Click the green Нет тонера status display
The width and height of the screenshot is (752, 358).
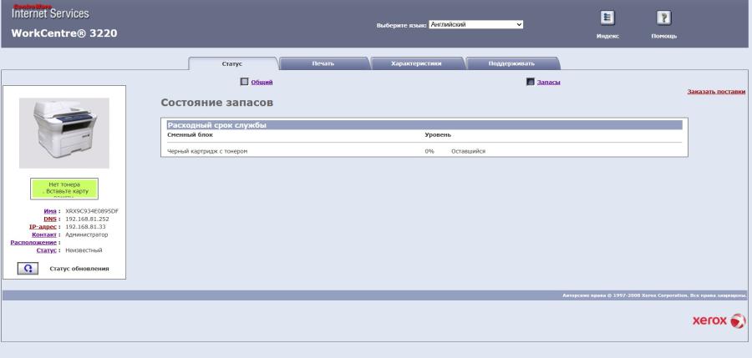click(64, 189)
